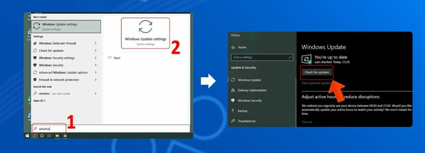The image size is (425, 153).
Task: Click the taskbar search magnifier icon
Action: coord(35,136)
